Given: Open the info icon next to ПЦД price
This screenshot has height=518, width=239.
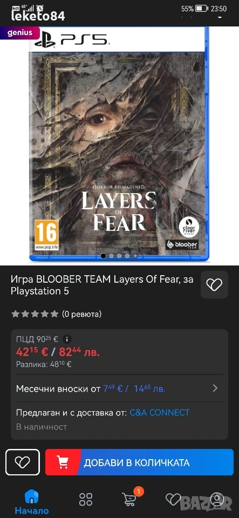Looking at the screenshot, I should 67,339.
